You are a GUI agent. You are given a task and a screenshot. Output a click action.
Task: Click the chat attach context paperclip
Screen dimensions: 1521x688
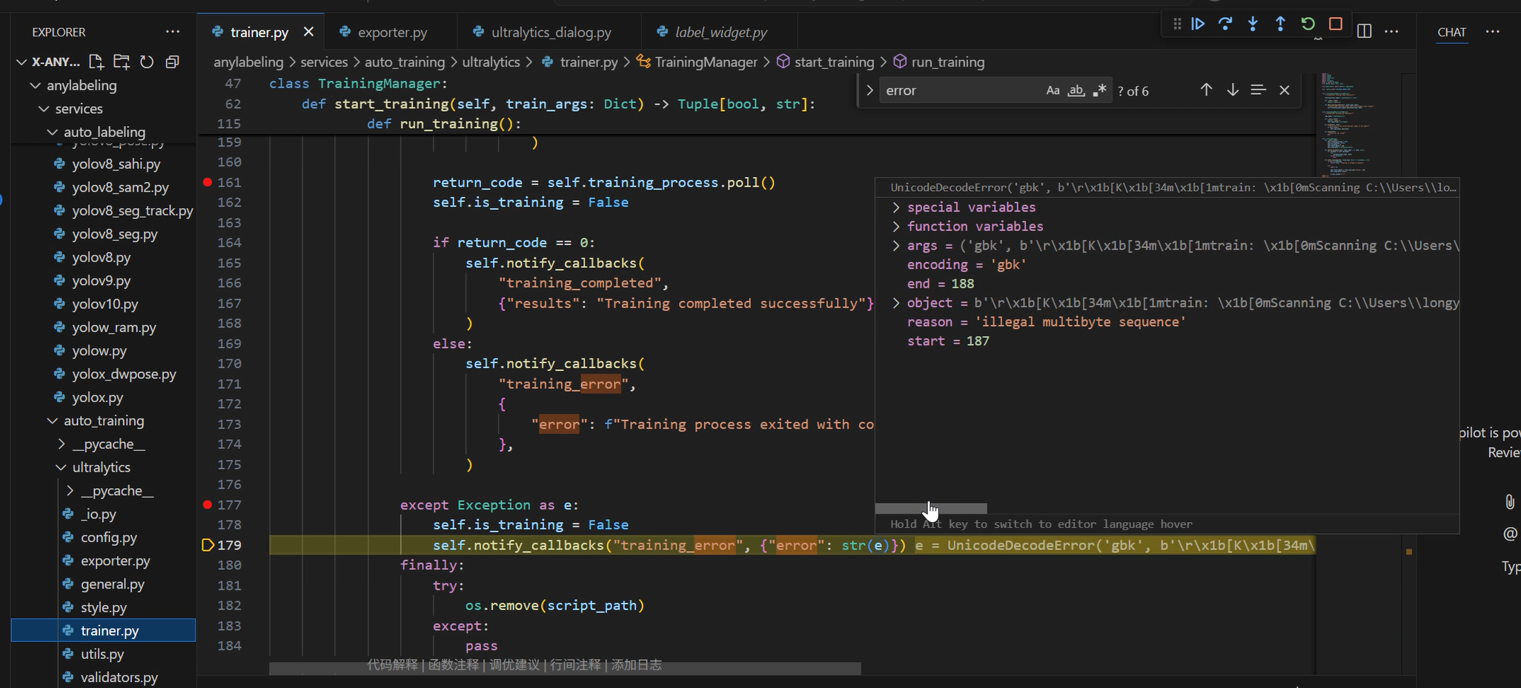coord(1509,502)
